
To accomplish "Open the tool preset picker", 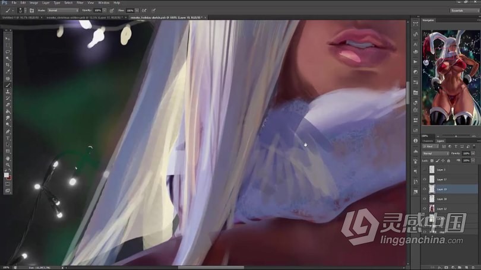I will click(x=9, y=11).
